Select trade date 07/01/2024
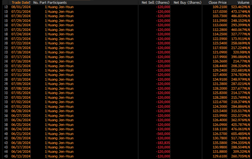 (21, 107)
